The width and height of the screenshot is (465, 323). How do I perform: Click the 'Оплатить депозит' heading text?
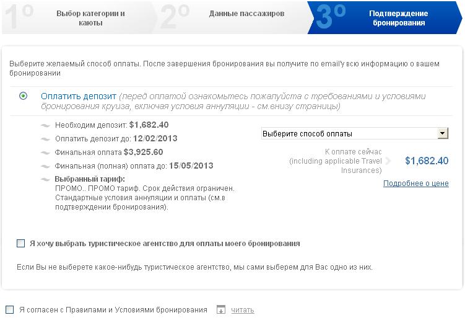(x=79, y=96)
